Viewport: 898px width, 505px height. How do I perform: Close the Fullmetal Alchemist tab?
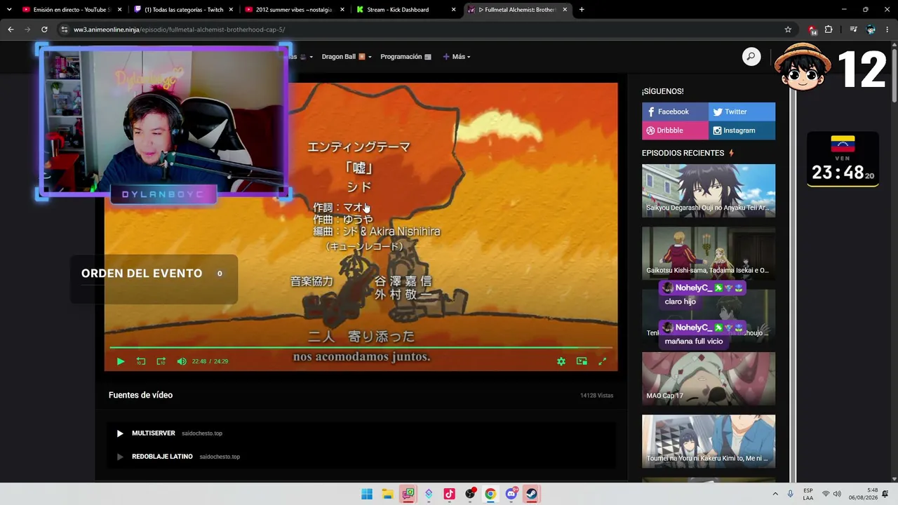(x=565, y=10)
